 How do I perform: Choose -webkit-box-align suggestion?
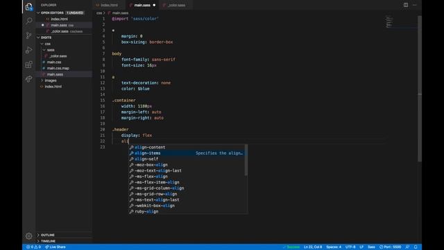click(x=187, y=206)
